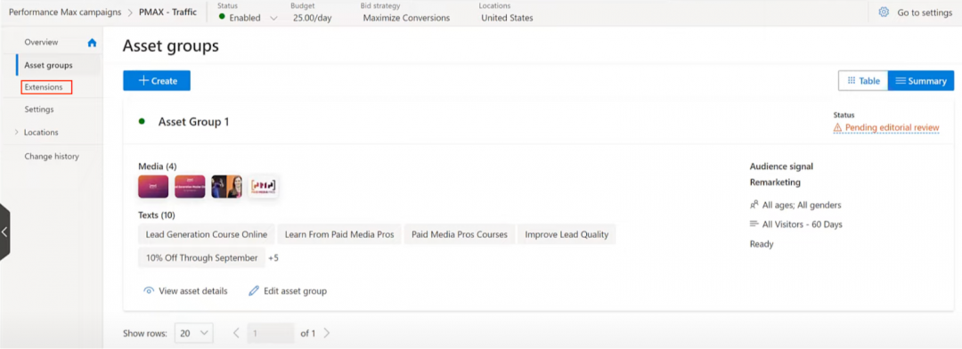
Task: Click the warning triangle beside Pending editorial review
Action: tap(837, 127)
